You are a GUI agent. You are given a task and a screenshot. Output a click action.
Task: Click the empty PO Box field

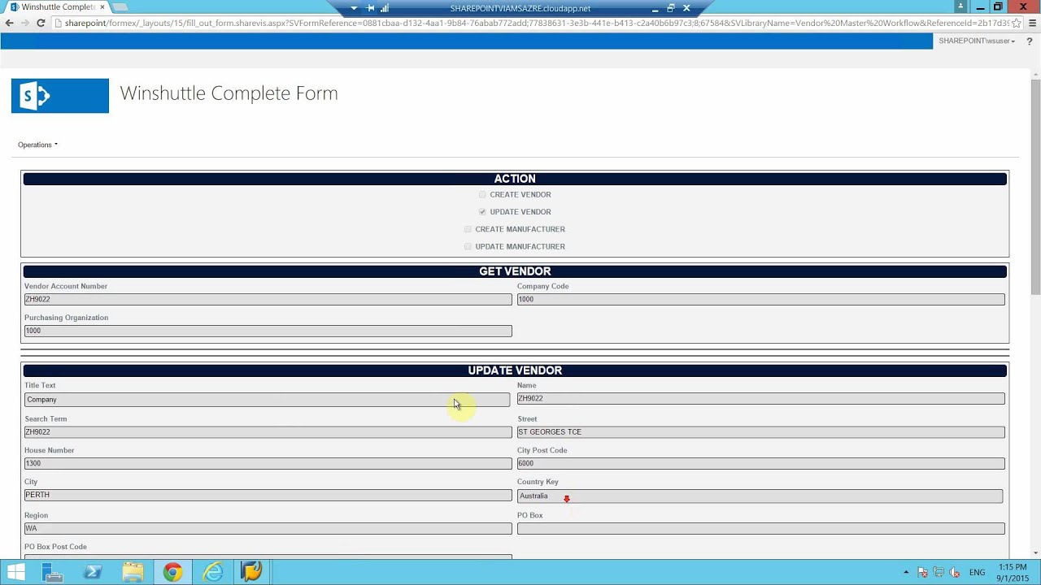click(760, 528)
